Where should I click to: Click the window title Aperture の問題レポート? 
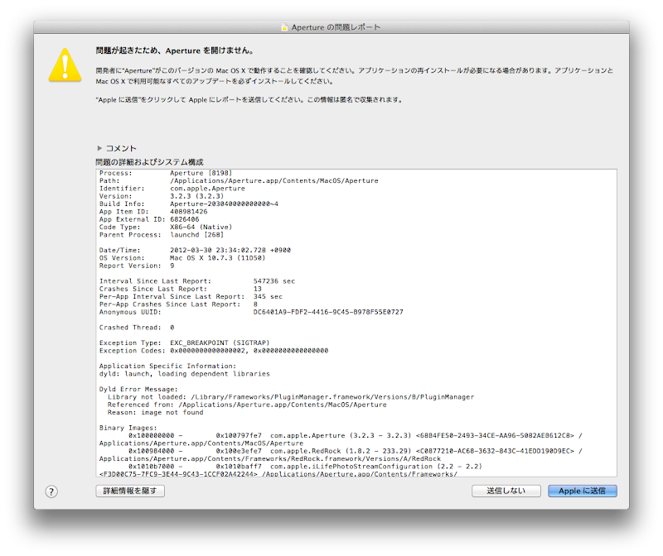336,27
